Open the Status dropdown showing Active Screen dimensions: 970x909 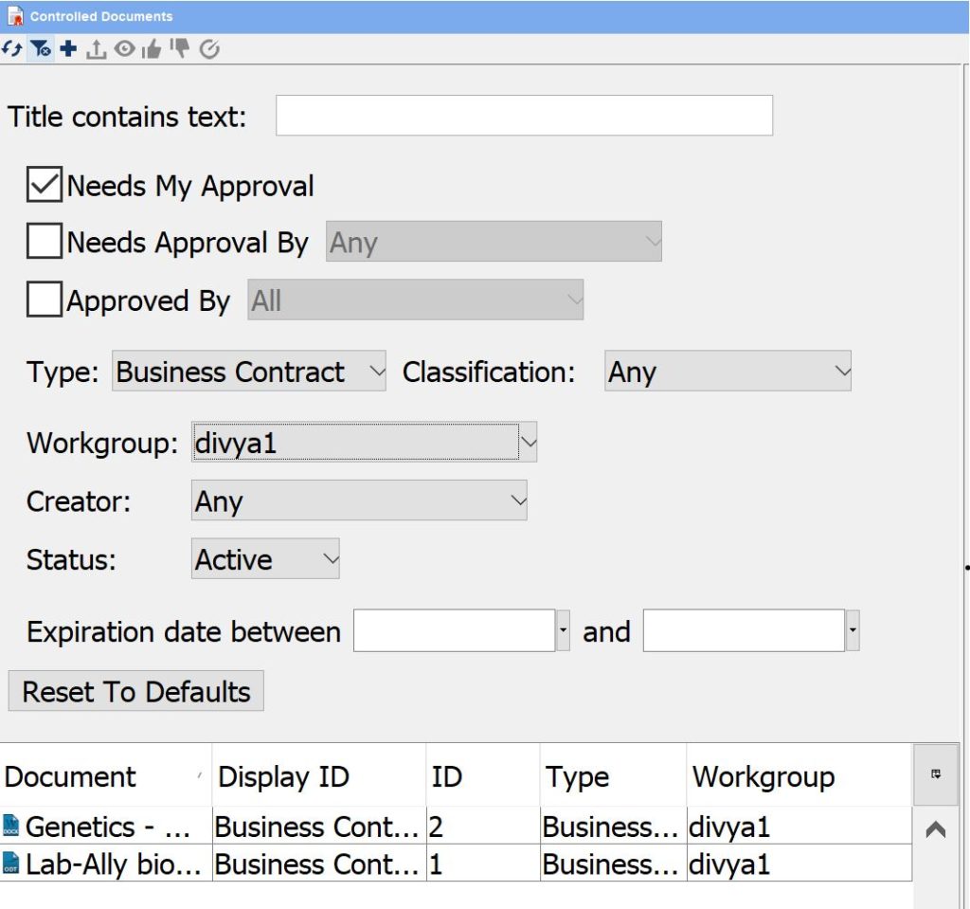pyautogui.click(x=265, y=560)
